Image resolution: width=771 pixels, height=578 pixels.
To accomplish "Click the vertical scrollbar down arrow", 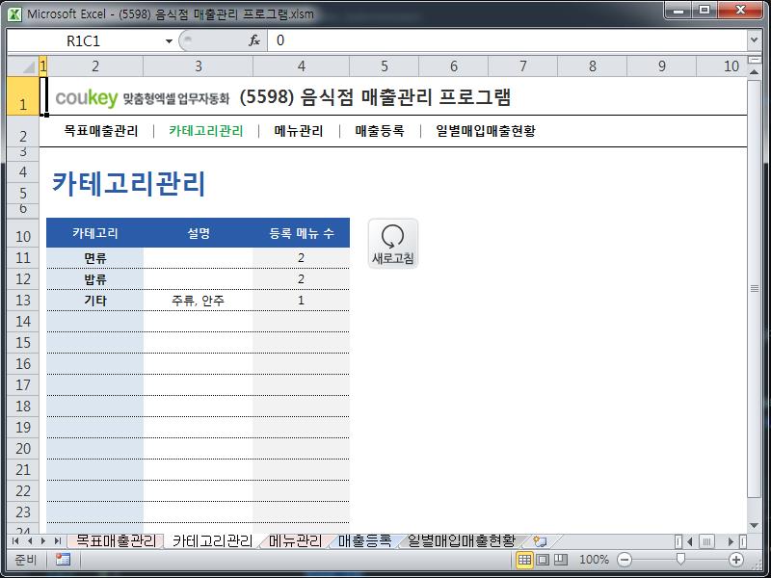I will [x=755, y=526].
